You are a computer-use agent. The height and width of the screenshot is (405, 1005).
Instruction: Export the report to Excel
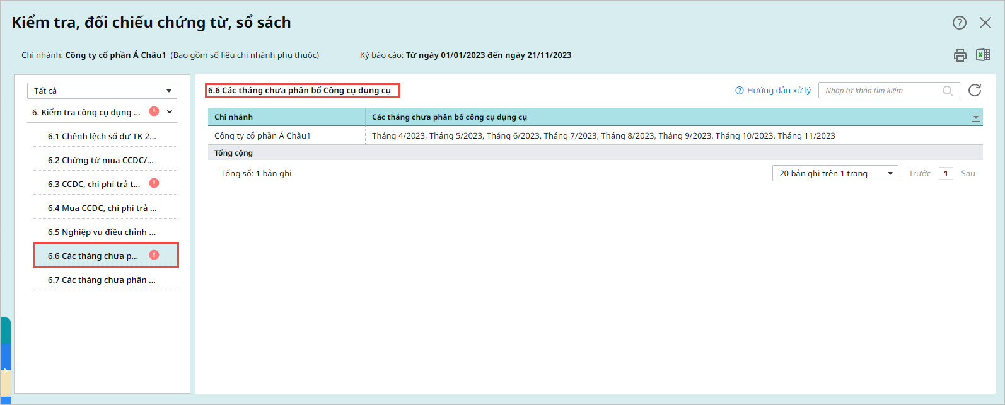983,55
